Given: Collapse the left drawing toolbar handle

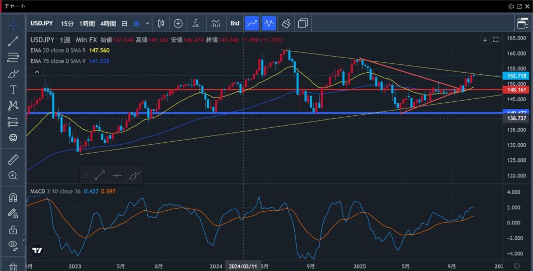Looking at the screenshot, I should [24, 240].
